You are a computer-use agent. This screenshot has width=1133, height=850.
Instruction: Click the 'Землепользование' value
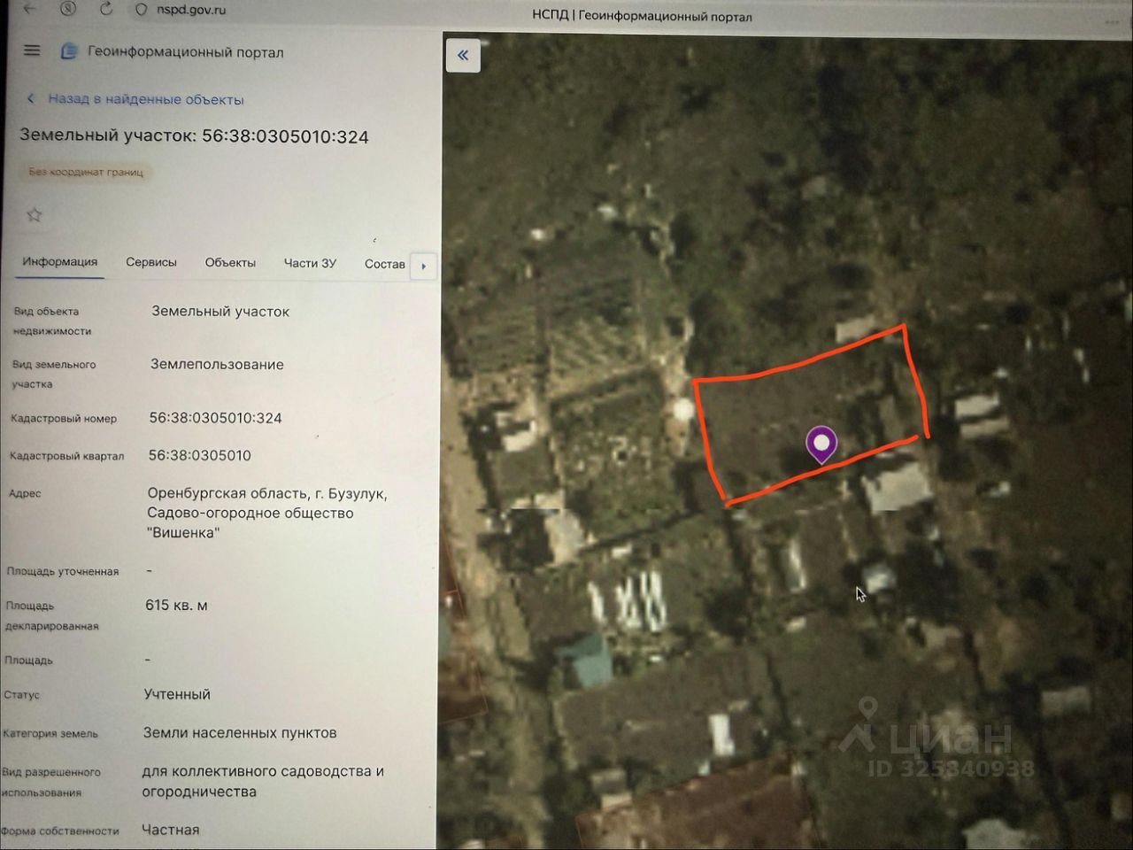[217, 364]
